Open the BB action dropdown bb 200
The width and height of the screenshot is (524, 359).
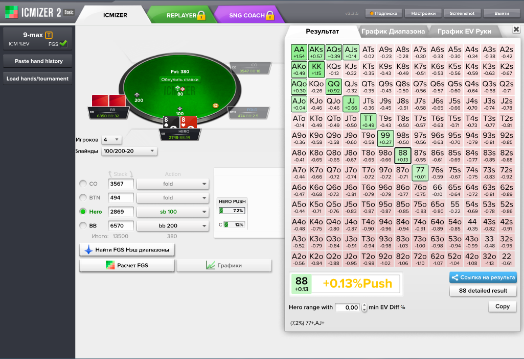click(172, 226)
